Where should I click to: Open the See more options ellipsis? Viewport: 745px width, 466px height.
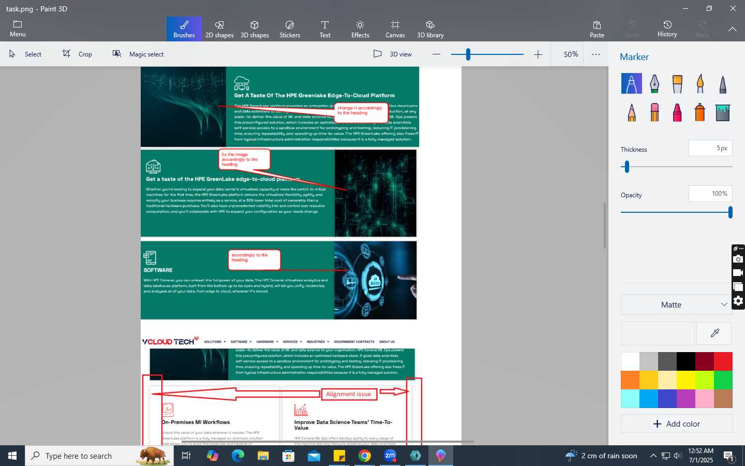click(596, 54)
